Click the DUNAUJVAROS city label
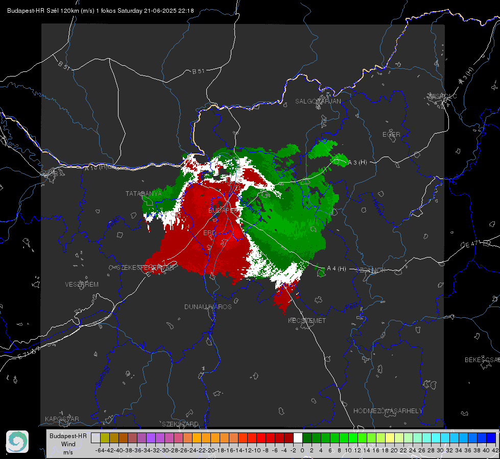The height and width of the screenshot is (459, 500). tap(208, 307)
